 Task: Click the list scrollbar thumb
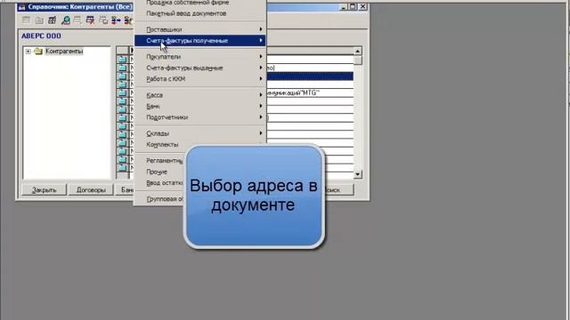pos(358,60)
